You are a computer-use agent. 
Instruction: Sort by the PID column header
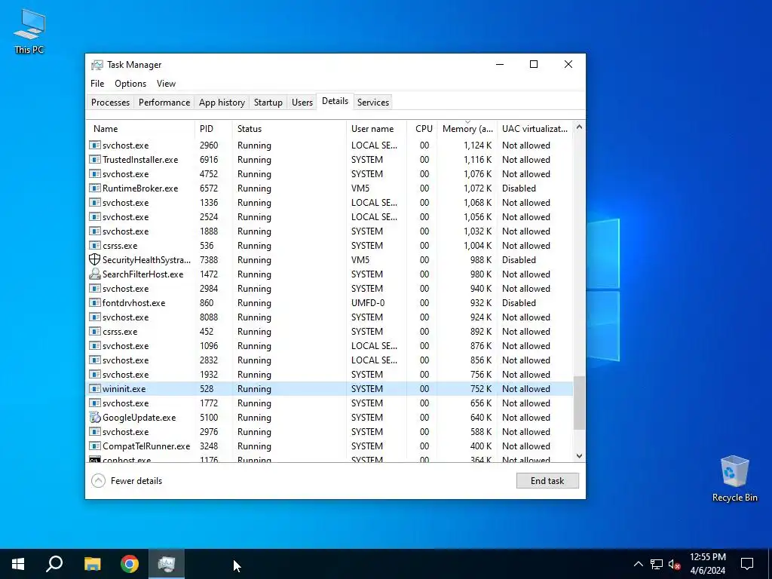(213, 128)
